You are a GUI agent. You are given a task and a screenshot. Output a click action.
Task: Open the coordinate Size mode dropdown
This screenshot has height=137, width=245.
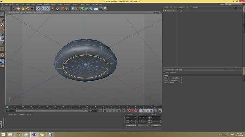click(143, 126)
